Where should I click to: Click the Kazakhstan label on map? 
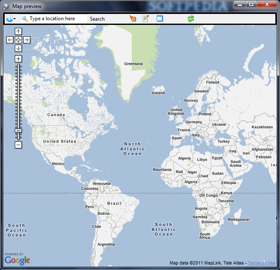pos(262,127)
